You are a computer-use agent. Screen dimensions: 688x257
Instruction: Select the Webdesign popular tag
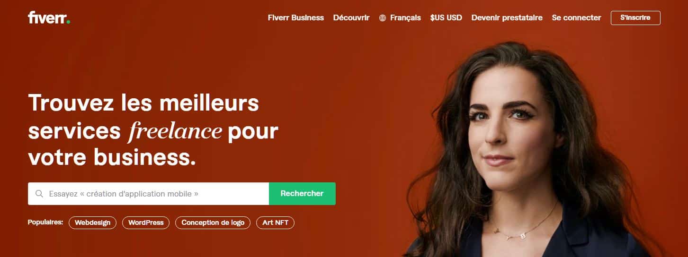92,223
